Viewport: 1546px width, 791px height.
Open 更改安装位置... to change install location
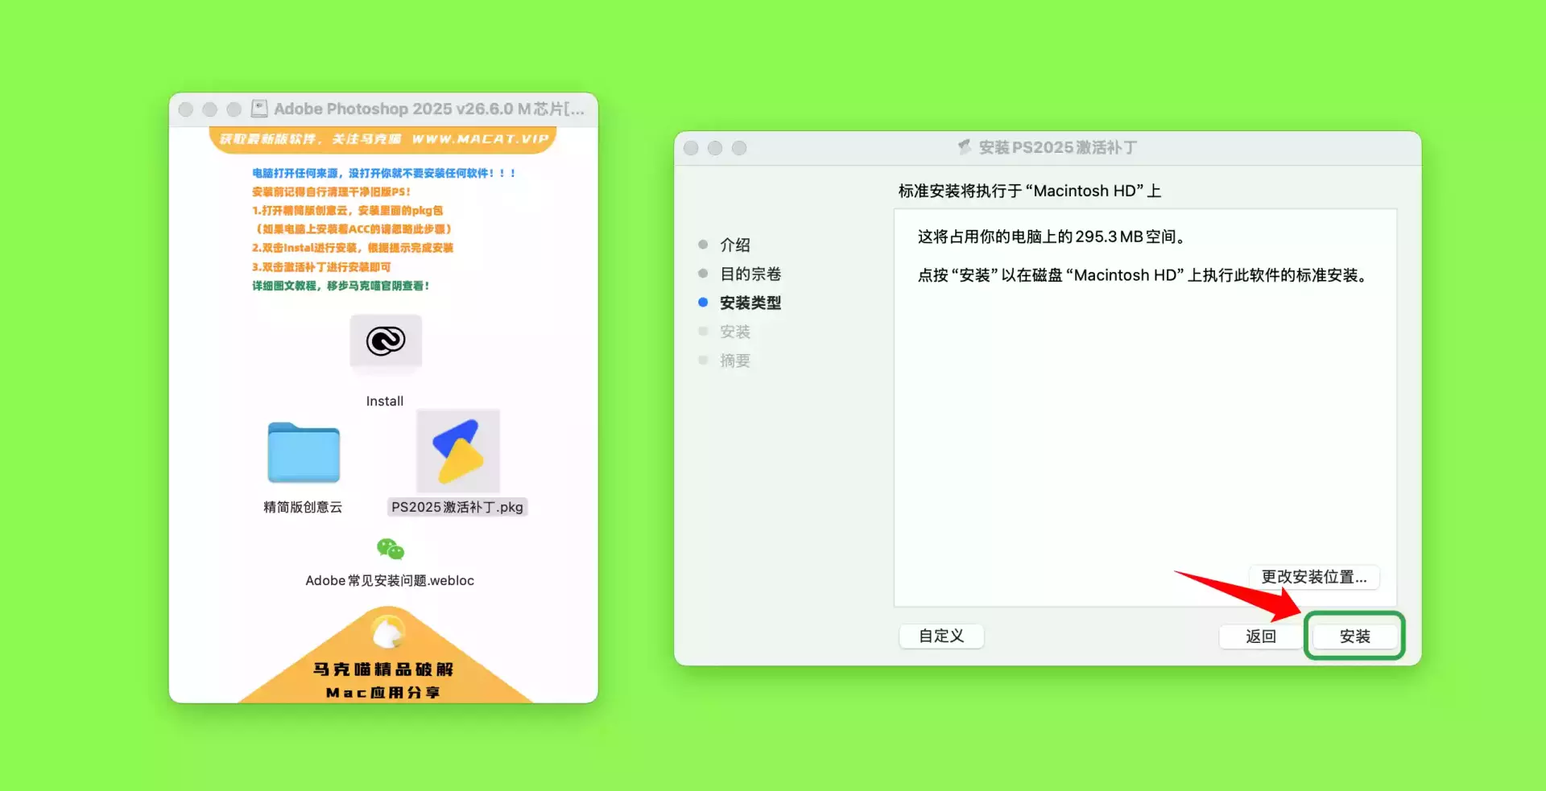pos(1313,577)
